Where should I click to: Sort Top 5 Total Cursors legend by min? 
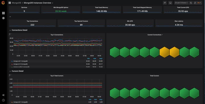[x=90, y=99]
